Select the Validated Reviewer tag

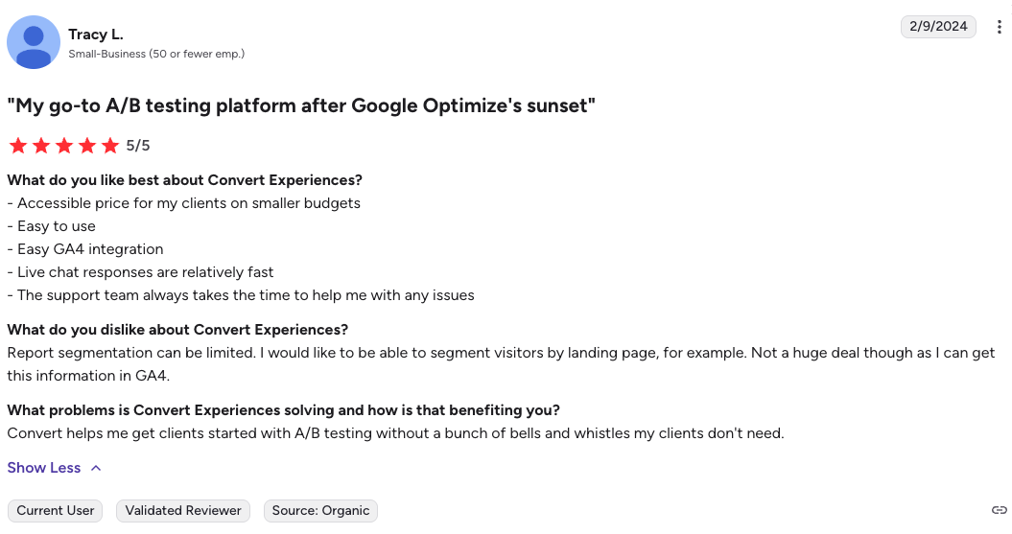point(183,510)
